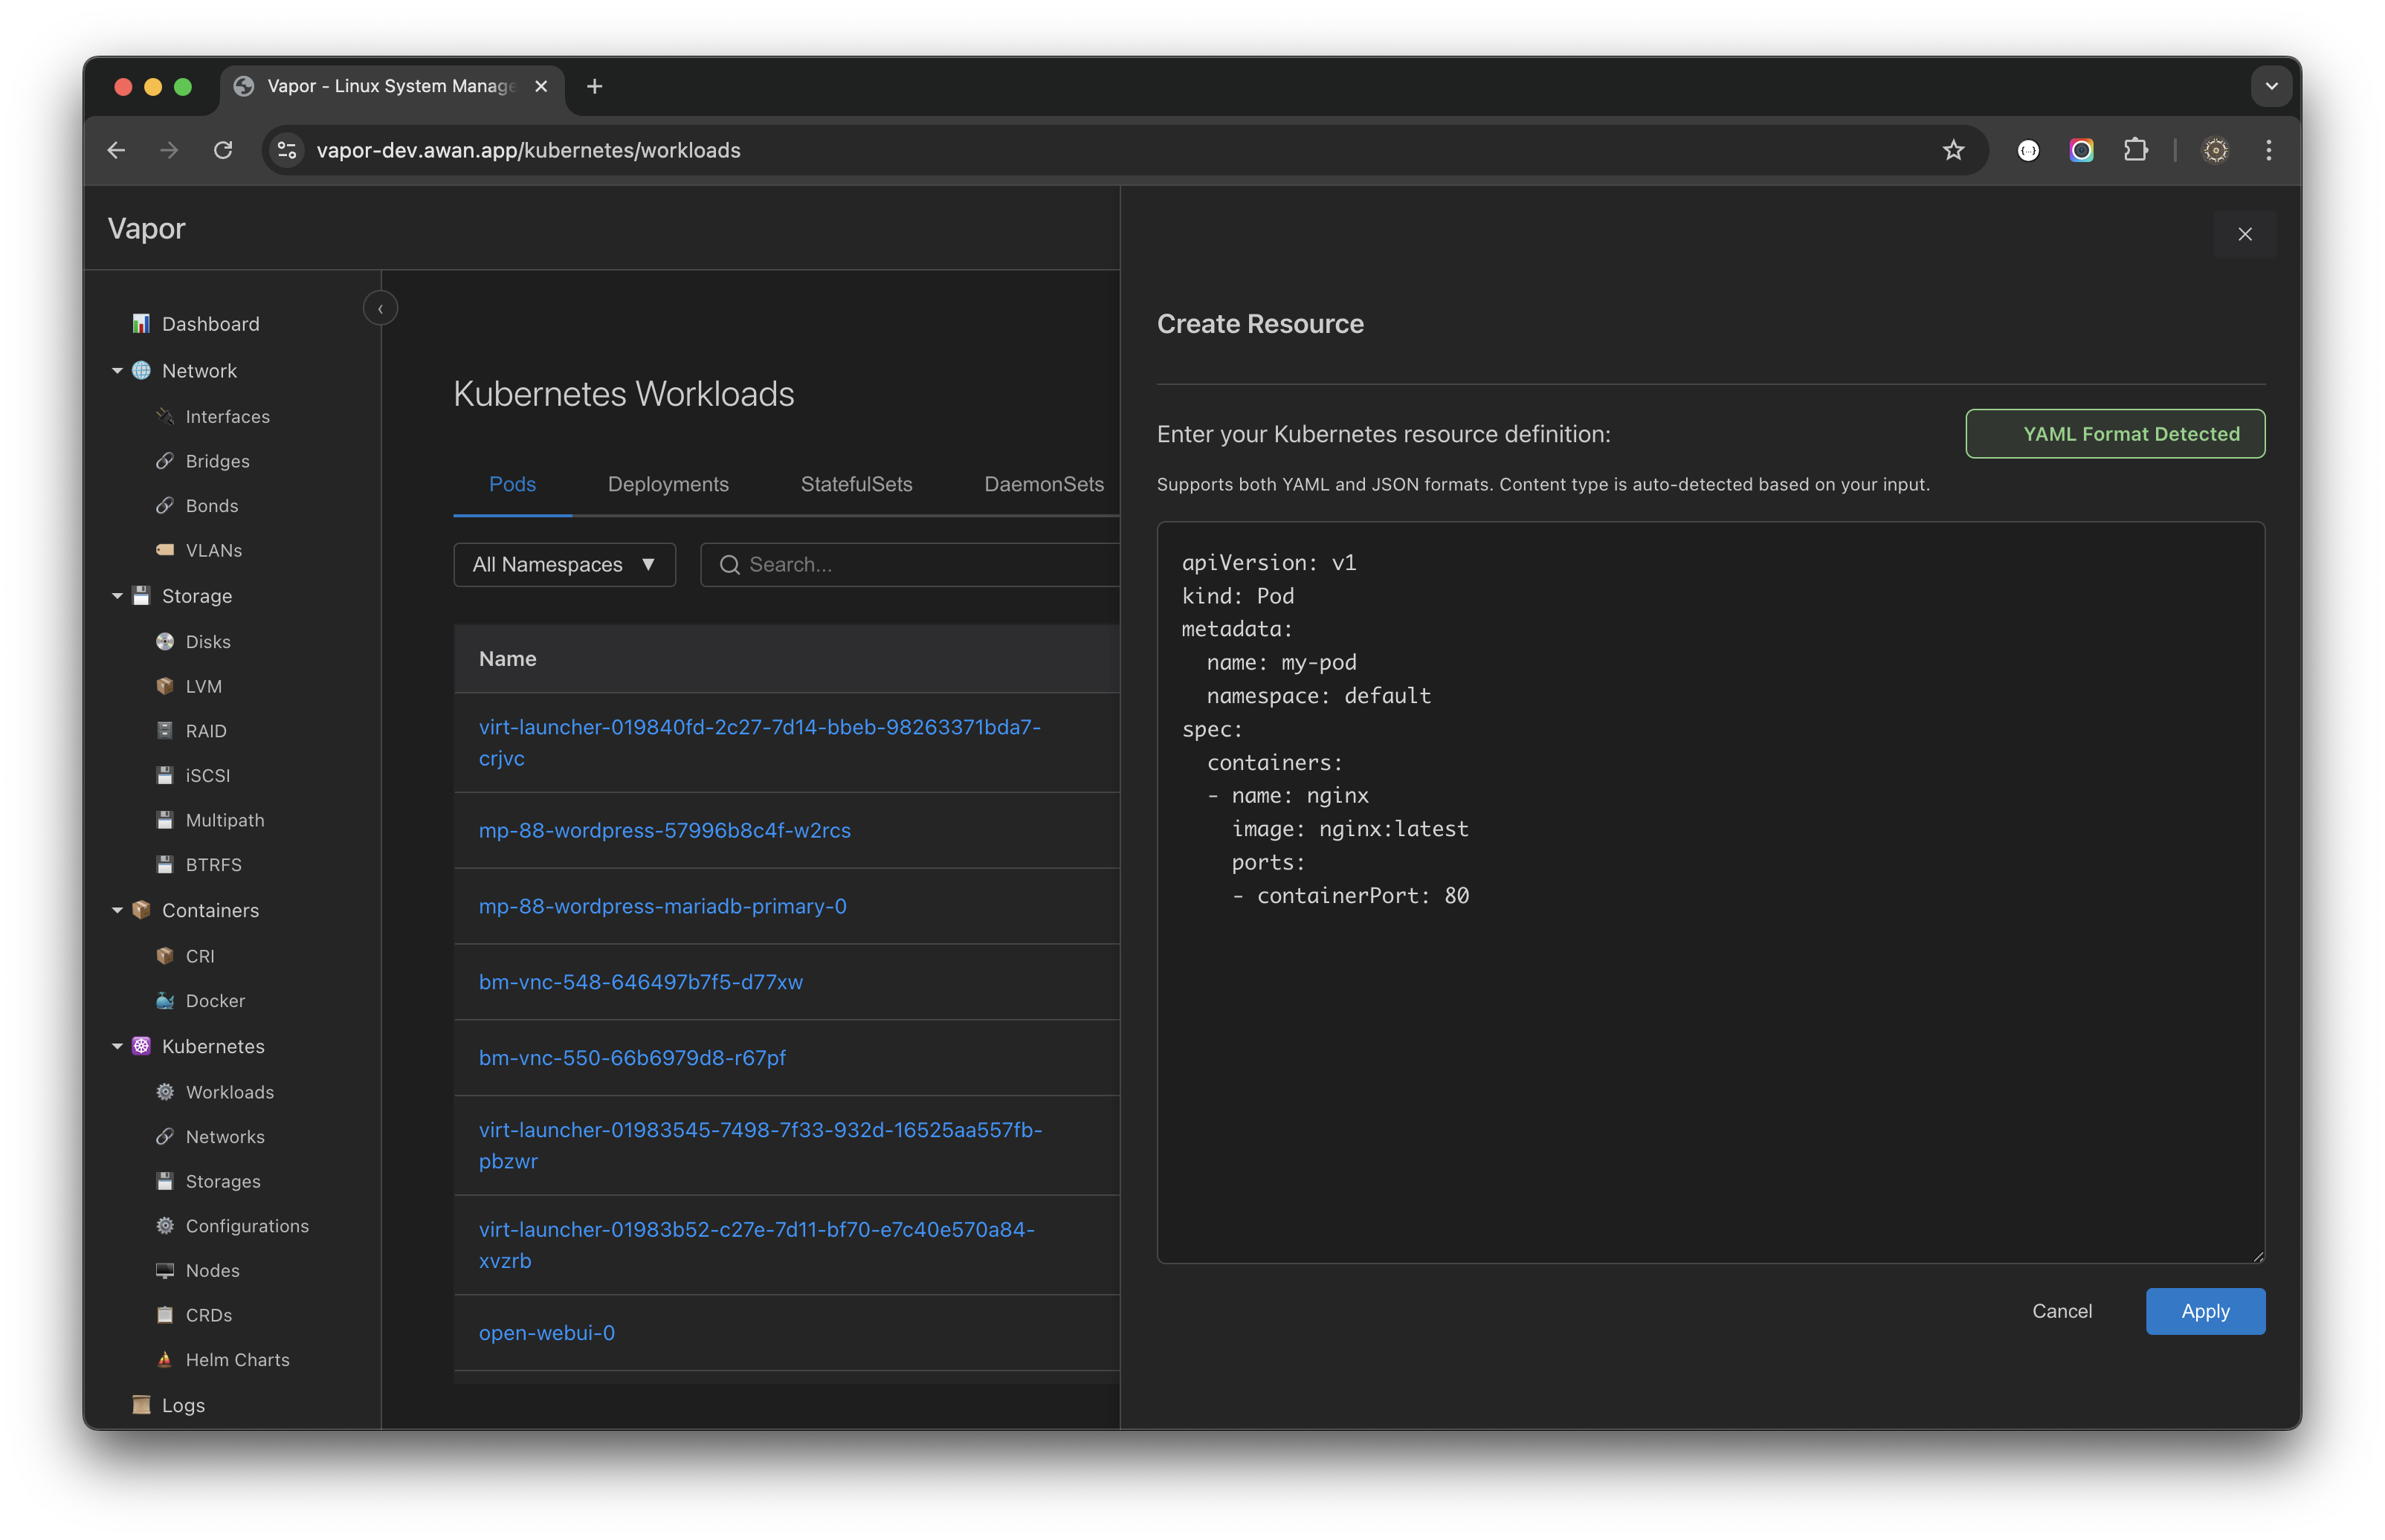Click the Docker whale icon
The height and width of the screenshot is (1540, 2385).
(165, 1000)
